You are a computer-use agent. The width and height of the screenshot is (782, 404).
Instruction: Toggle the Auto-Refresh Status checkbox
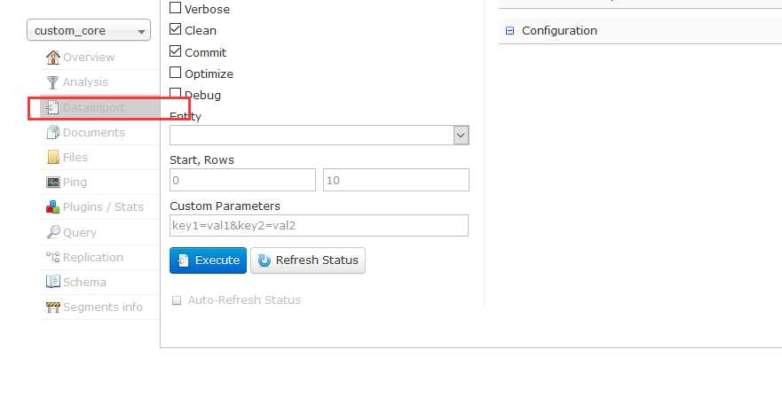tap(177, 300)
